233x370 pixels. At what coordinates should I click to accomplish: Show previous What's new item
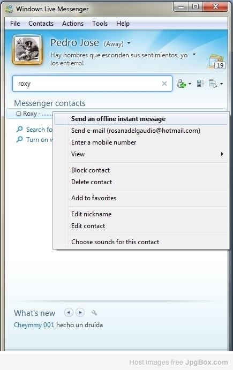coord(69,313)
